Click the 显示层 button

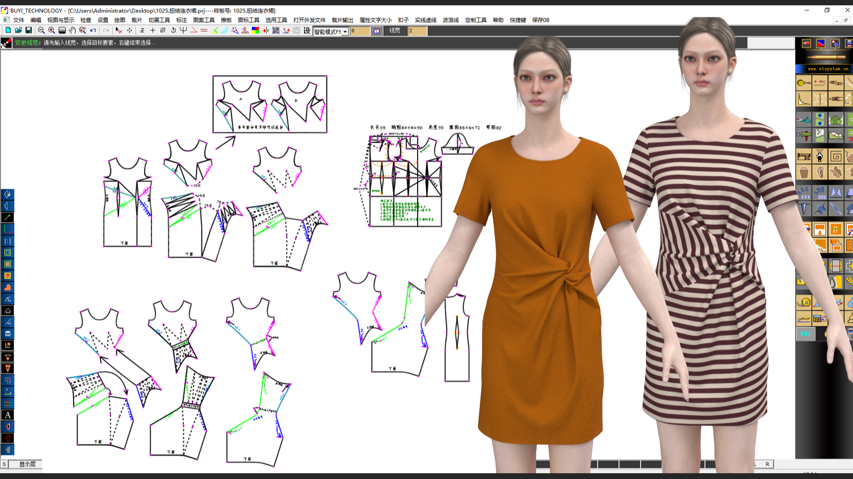[x=26, y=464]
